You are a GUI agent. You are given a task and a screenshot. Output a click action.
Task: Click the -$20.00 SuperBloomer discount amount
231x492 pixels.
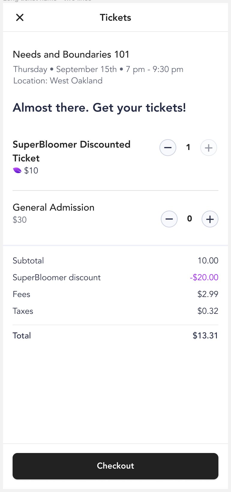point(204,277)
